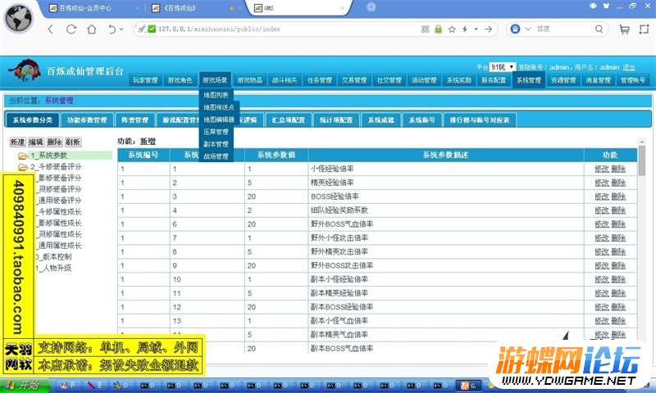This screenshot has width=656, height=393.
Task: Select the 2_斗修装备评分 tree node
Action: [x=56, y=167]
